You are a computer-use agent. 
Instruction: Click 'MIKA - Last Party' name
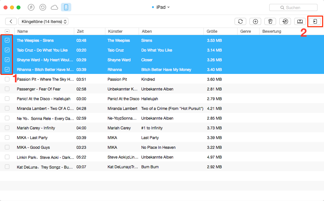[32, 138]
